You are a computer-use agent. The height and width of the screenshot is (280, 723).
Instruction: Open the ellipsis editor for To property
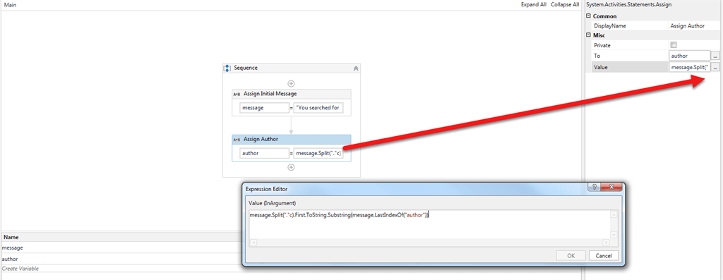tap(715, 56)
